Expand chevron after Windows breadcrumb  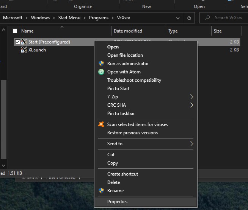[x=54, y=18]
